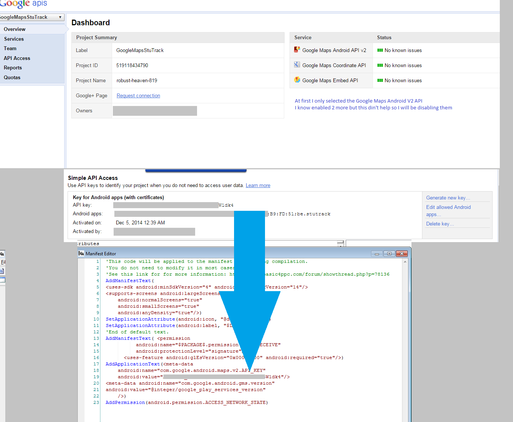
Task: Click the Status column header
Action: pyautogui.click(x=384, y=37)
